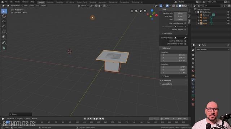Screen dimensions: 231x129
Task: Select the Cursor tool in toolbar
Action: (4, 16)
